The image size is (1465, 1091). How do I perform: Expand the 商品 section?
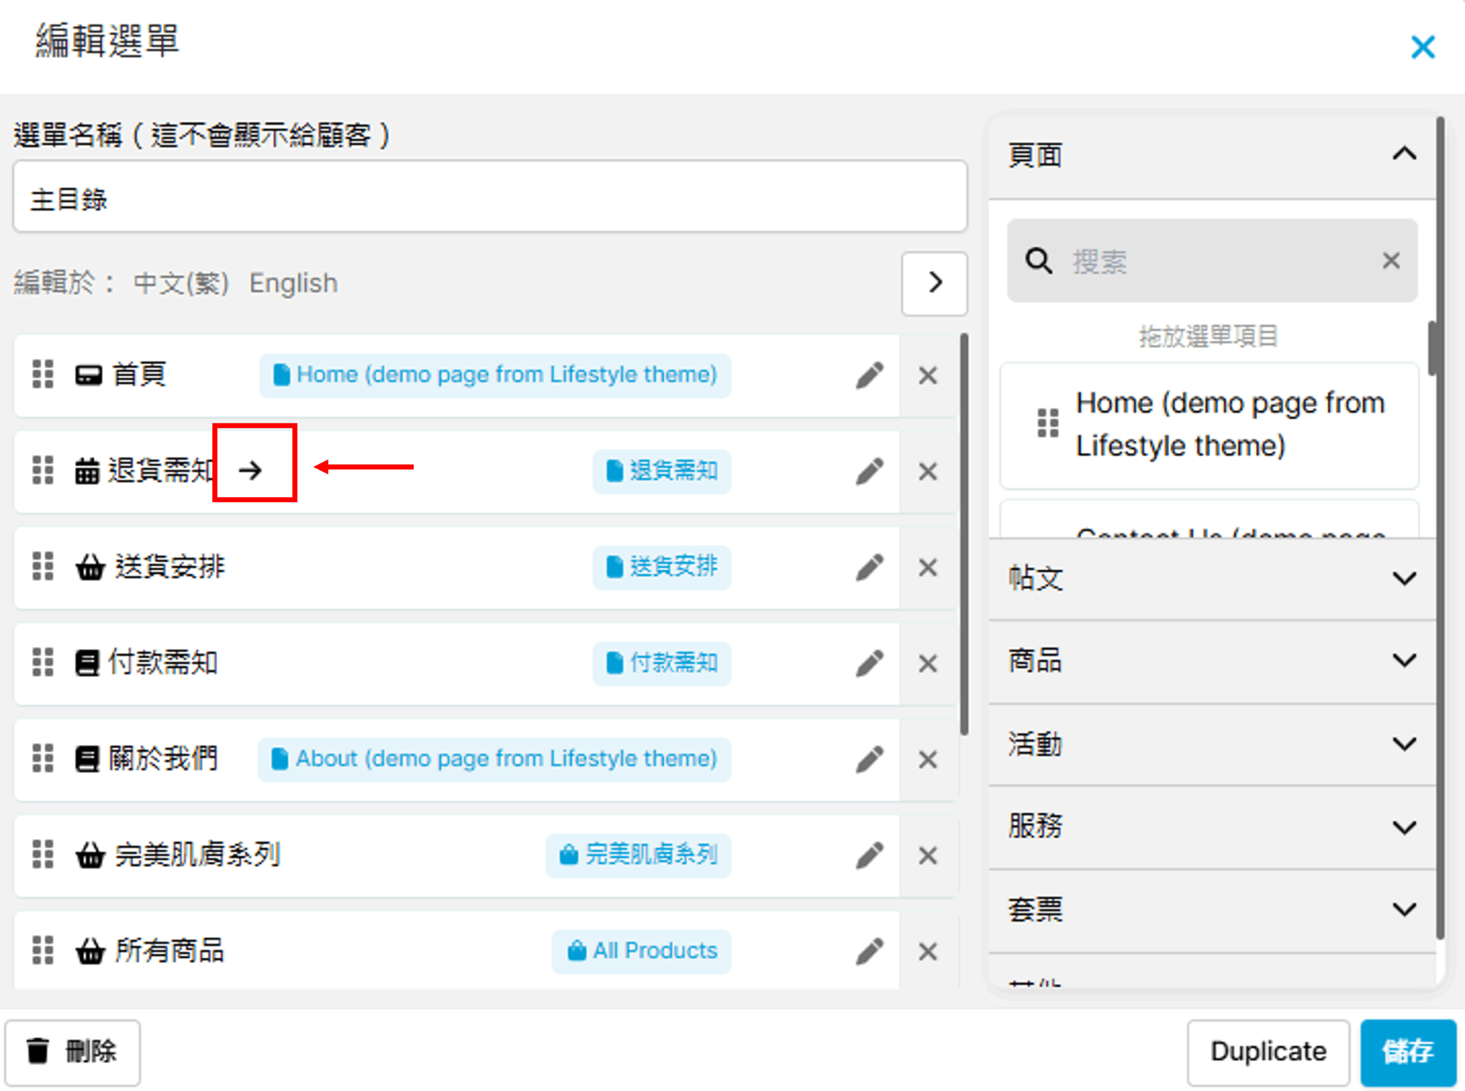tap(1404, 660)
